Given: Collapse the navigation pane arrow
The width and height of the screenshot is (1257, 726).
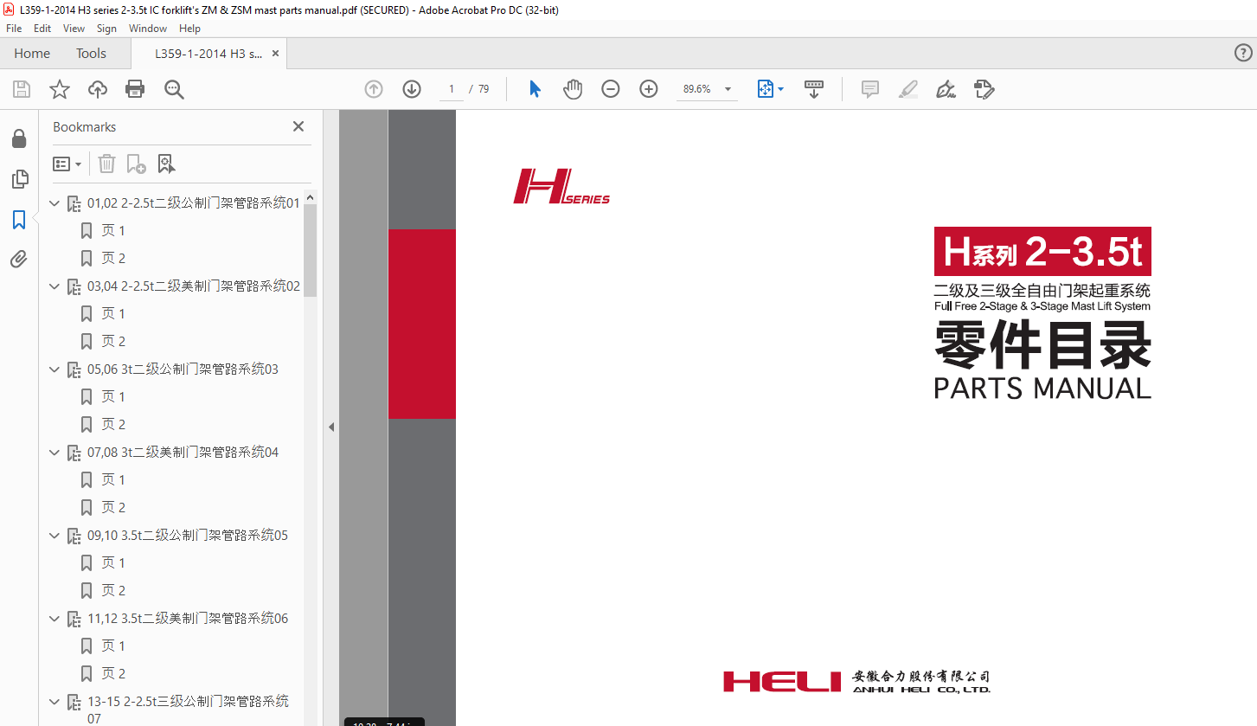Looking at the screenshot, I should [331, 427].
